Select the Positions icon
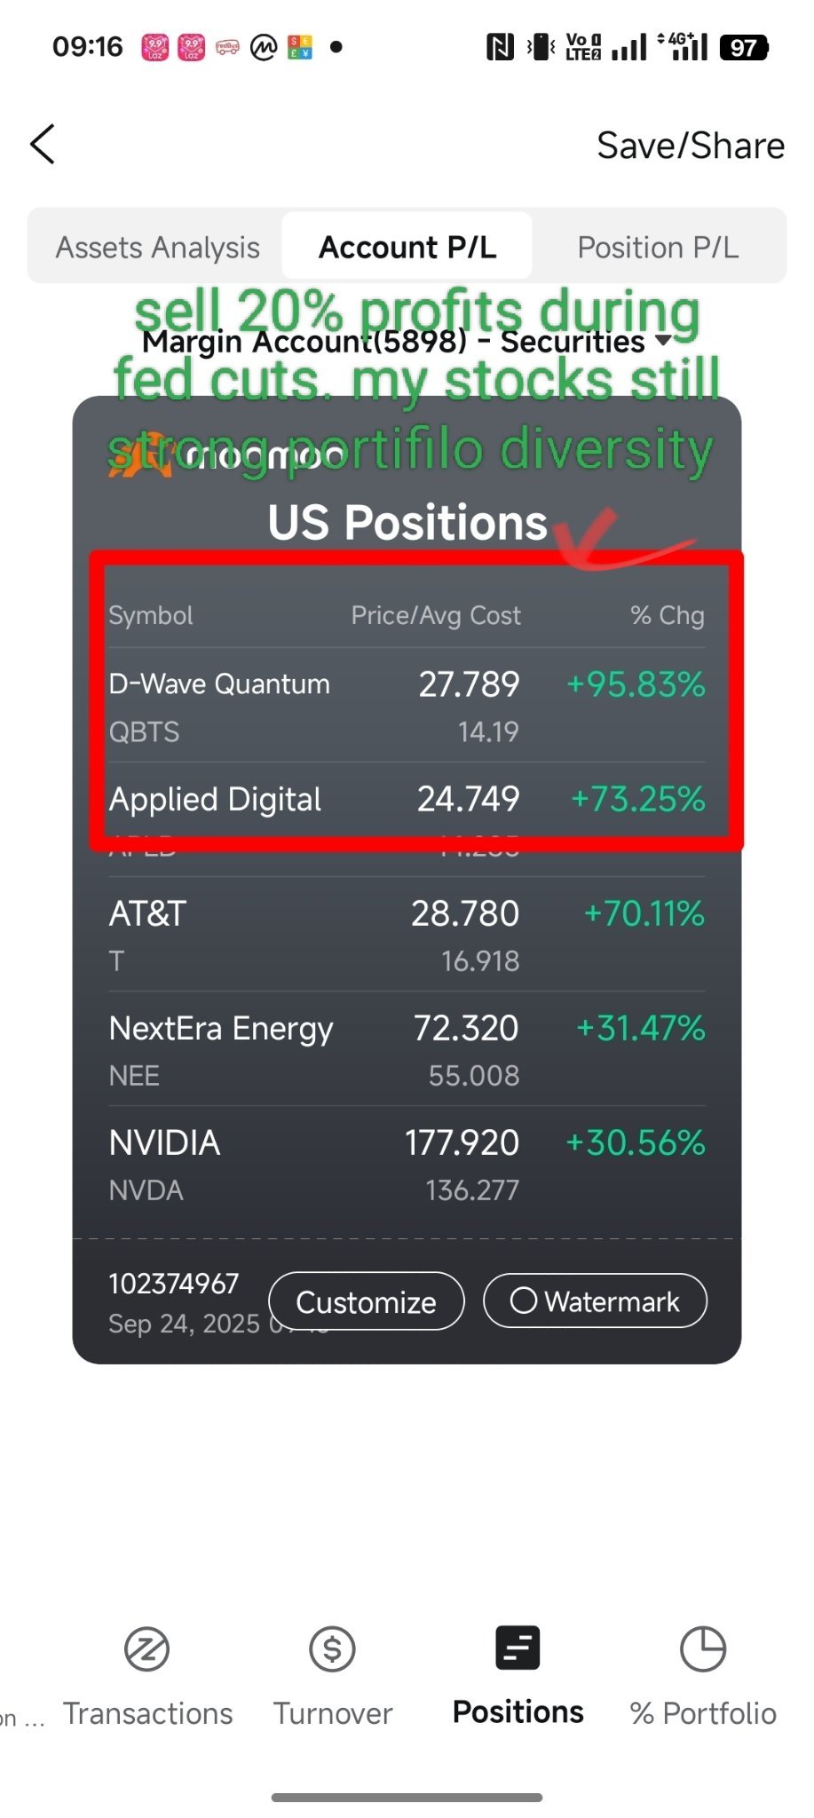The width and height of the screenshot is (814, 1818). [518, 1648]
